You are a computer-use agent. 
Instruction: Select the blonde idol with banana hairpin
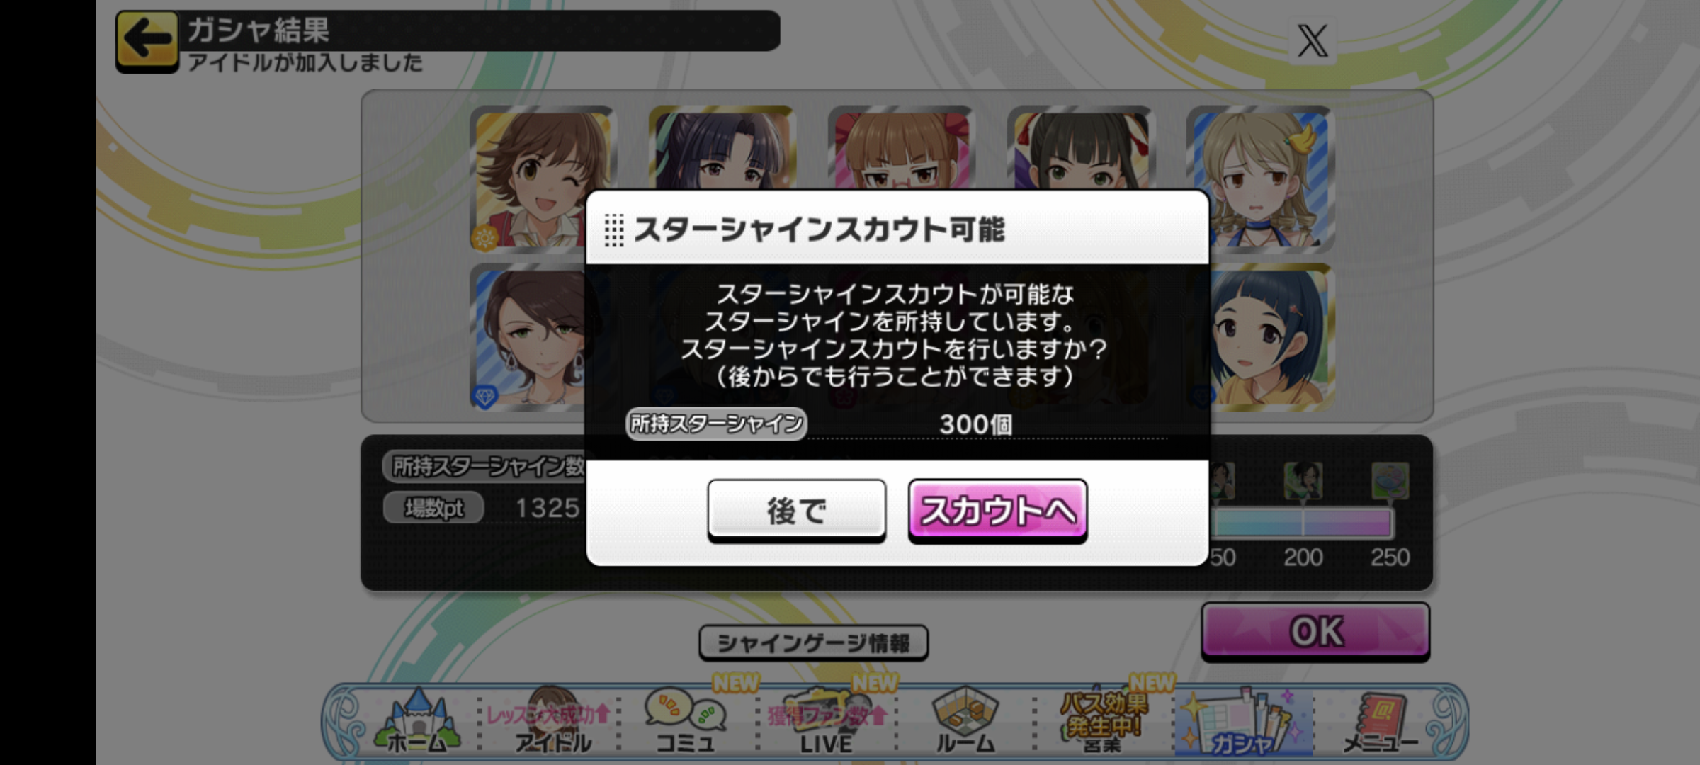(1260, 178)
